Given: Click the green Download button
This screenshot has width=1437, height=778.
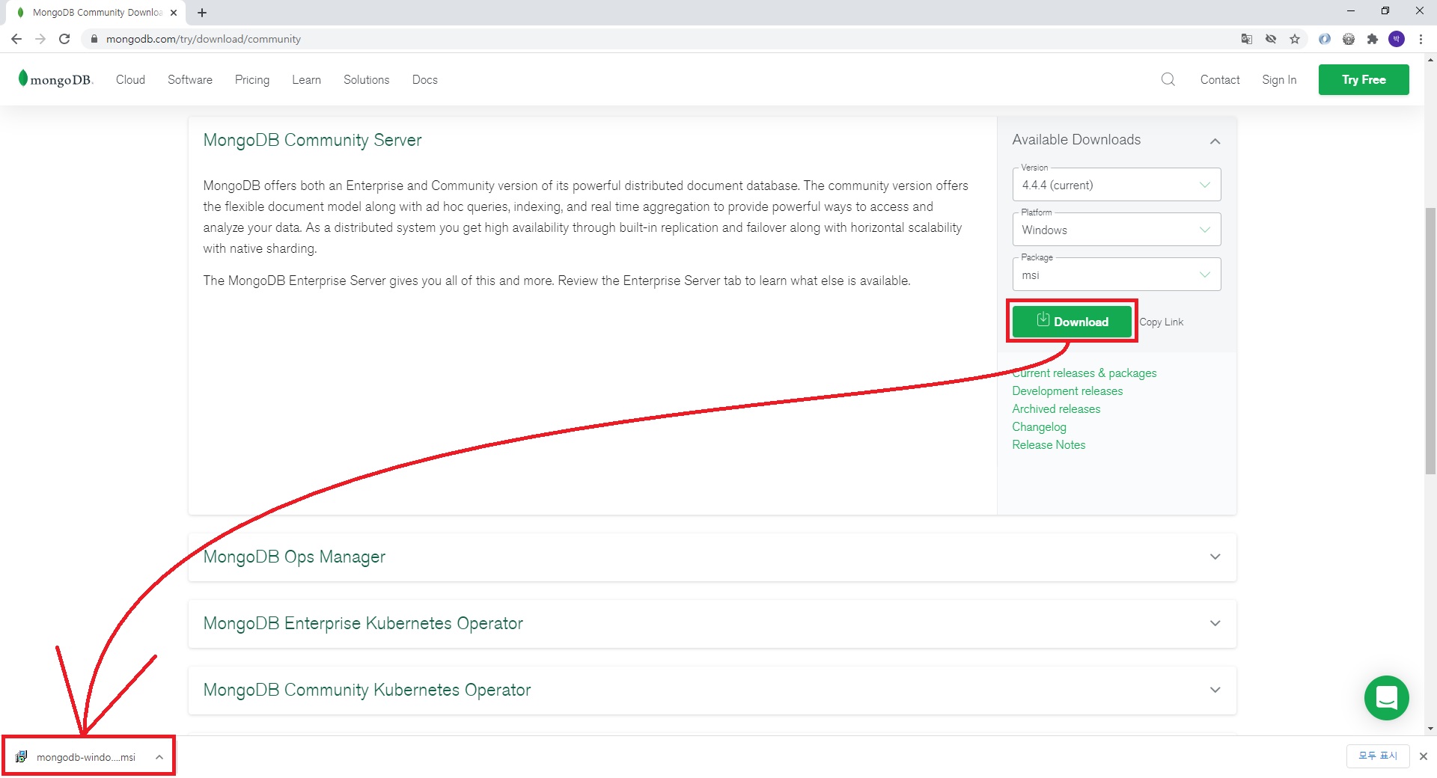Looking at the screenshot, I should coord(1072,322).
